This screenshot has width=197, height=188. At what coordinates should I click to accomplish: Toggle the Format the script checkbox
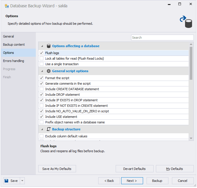pos(42,78)
